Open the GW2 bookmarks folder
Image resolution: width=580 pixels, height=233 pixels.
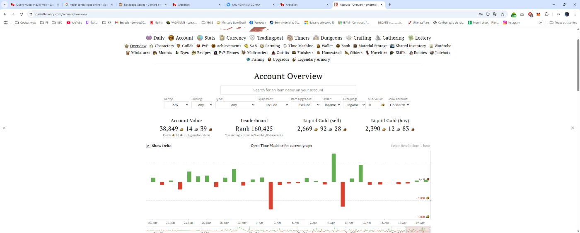click(207, 22)
